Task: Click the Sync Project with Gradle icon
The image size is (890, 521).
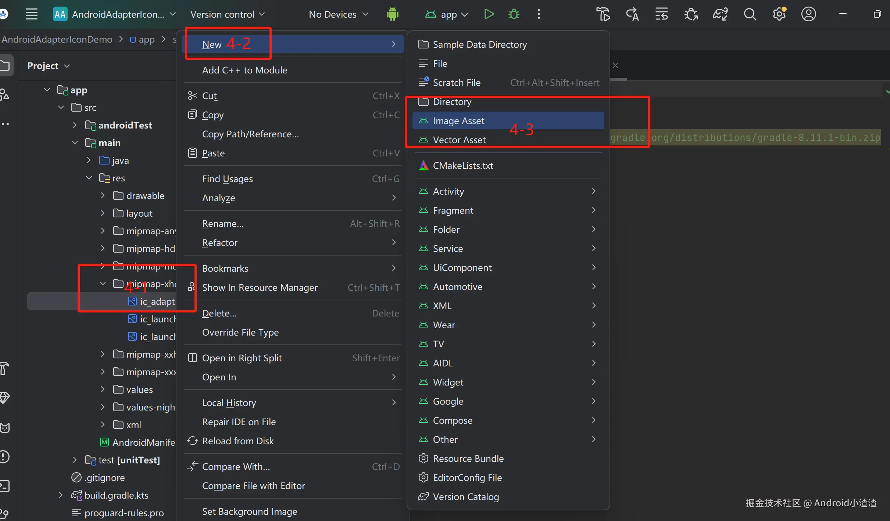Action: pyautogui.click(x=720, y=14)
